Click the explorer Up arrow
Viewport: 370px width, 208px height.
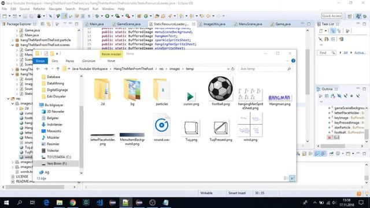tap(58, 69)
